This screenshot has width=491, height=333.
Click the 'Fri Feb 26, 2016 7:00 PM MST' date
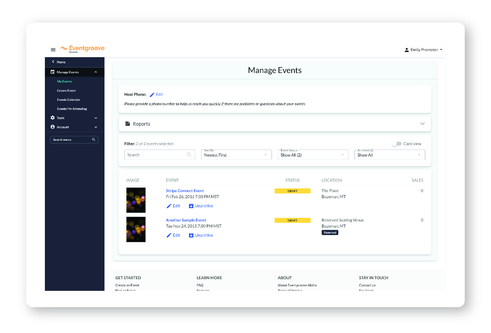click(193, 197)
